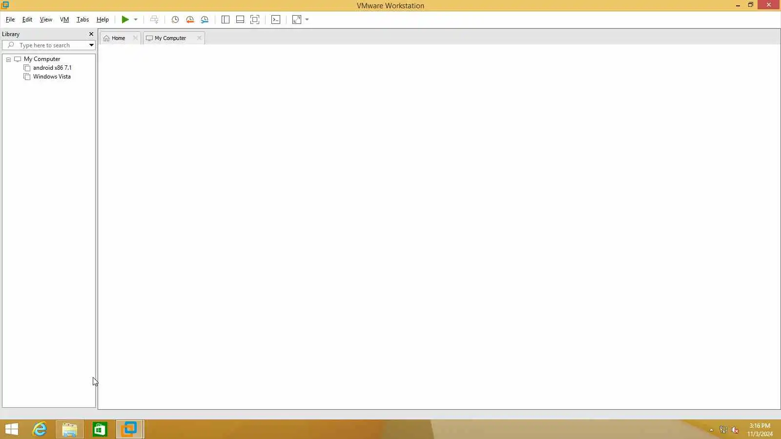This screenshot has width=781, height=439.
Task: Take a snapshot of this virtual machine
Action: 175,20
